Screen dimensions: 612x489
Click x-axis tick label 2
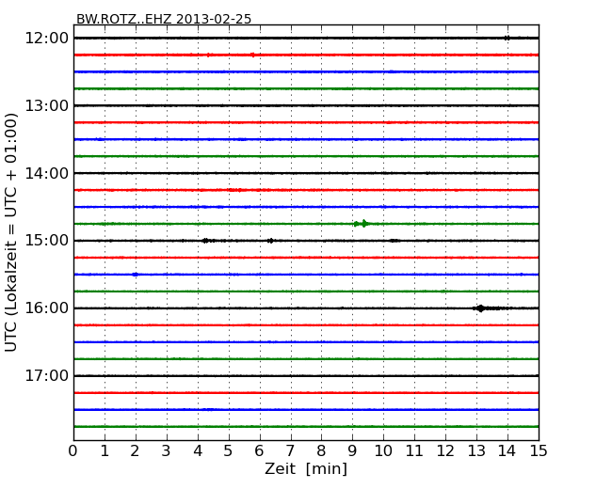click(135, 451)
